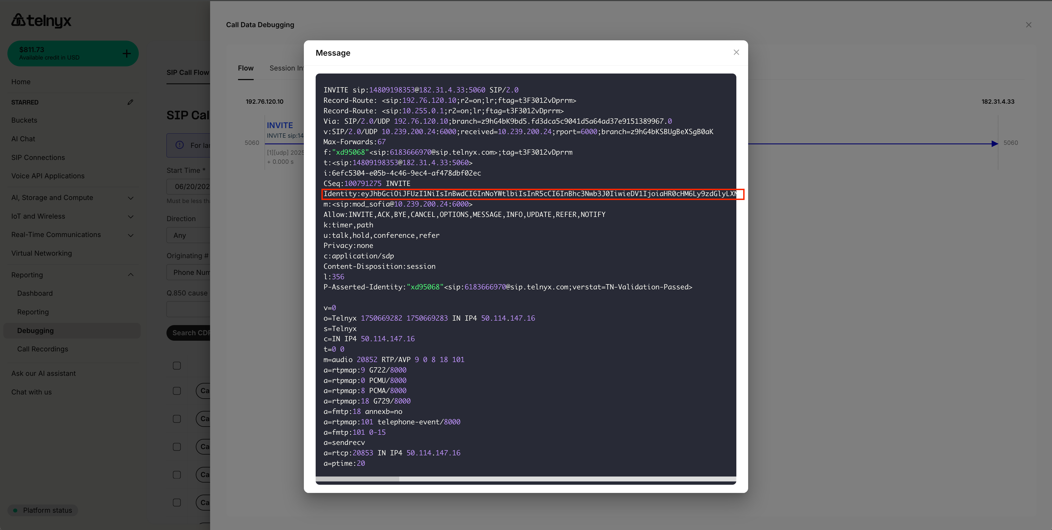This screenshot has height=530, width=1052.
Task: Expand IoT and Wireless menu
Action: pos(131,216)
